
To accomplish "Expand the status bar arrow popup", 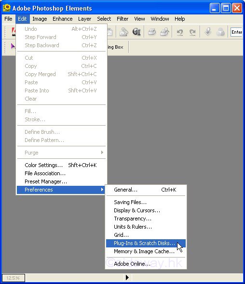I will [x=127, y=277].
